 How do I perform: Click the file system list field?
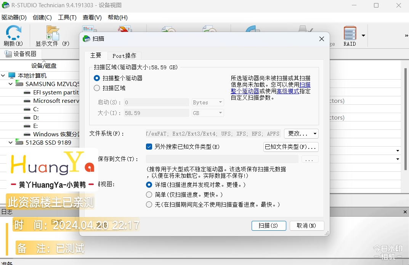[x=213, y=134]
